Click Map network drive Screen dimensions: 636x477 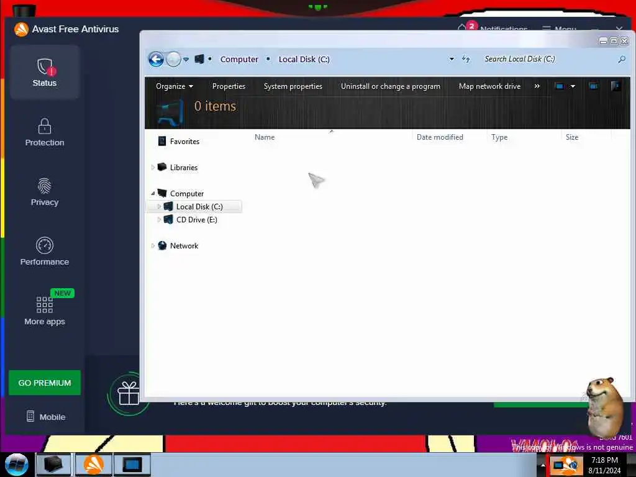point(489,86)
